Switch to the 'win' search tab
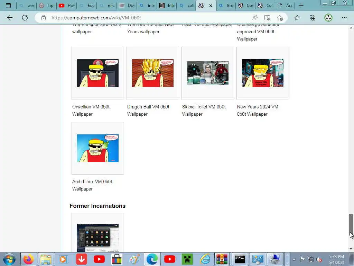Image resolution: width=354 pixels, height=266 pixels. (27, 6)
